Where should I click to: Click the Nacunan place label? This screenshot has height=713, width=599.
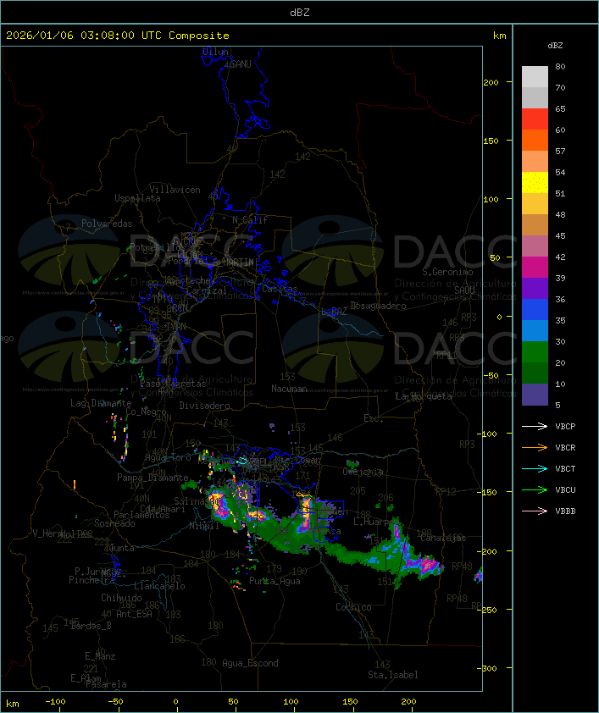coord(289,389)
